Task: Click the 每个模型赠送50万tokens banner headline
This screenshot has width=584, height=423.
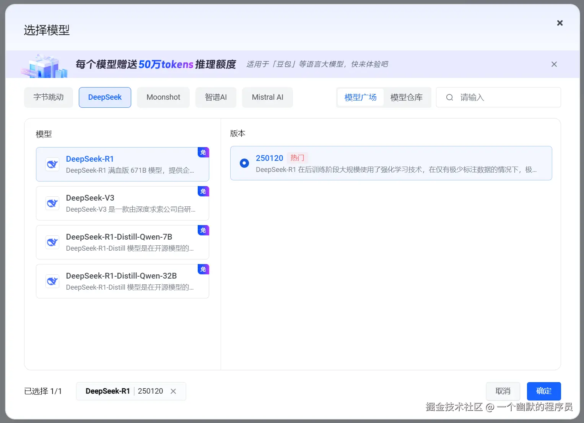Action: (156, 64)
